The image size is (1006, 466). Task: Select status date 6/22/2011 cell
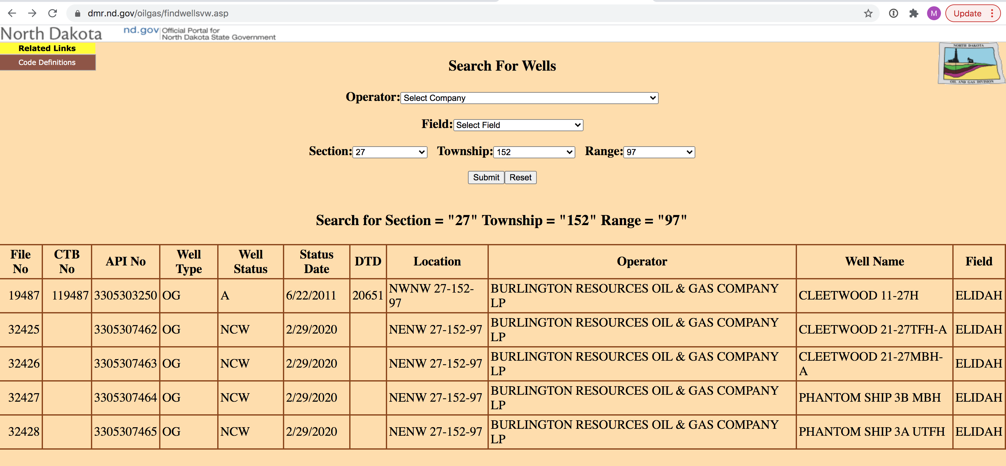pyautogui.click(x=316, y=296)
